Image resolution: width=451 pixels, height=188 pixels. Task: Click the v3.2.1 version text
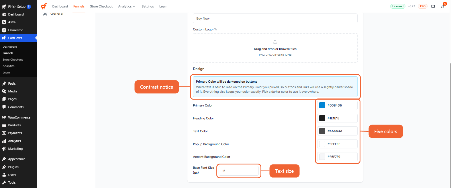point(411,6)
